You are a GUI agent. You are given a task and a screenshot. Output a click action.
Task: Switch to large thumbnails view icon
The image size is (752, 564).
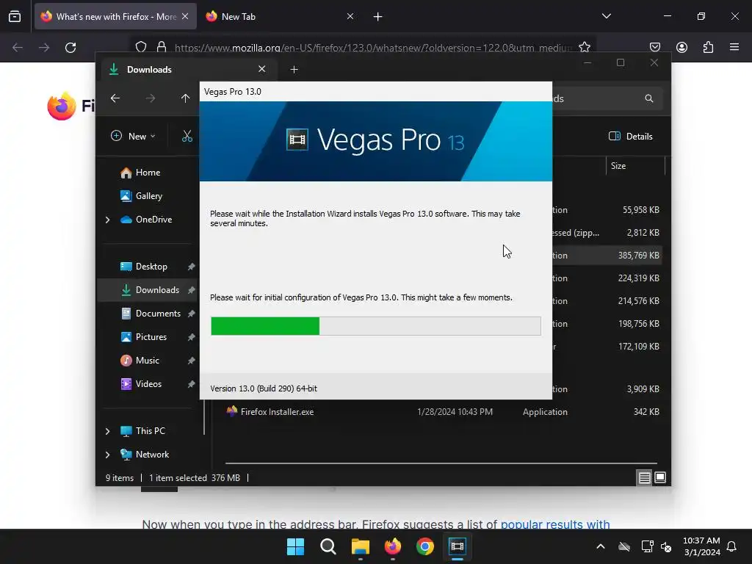click(x=660, y=477)
